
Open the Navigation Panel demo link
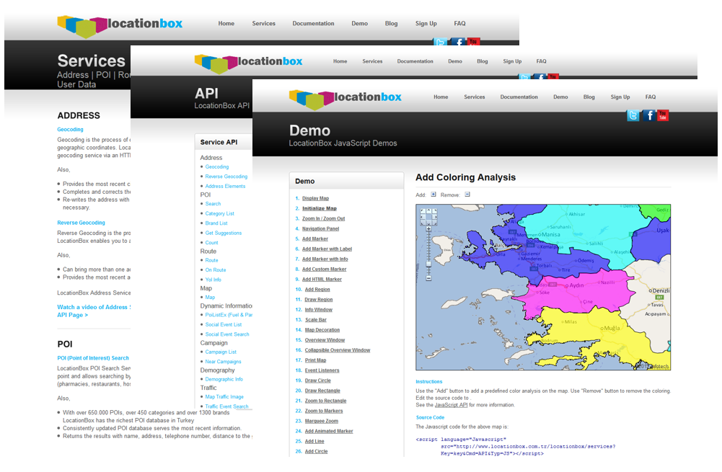[x=320, y=228]
